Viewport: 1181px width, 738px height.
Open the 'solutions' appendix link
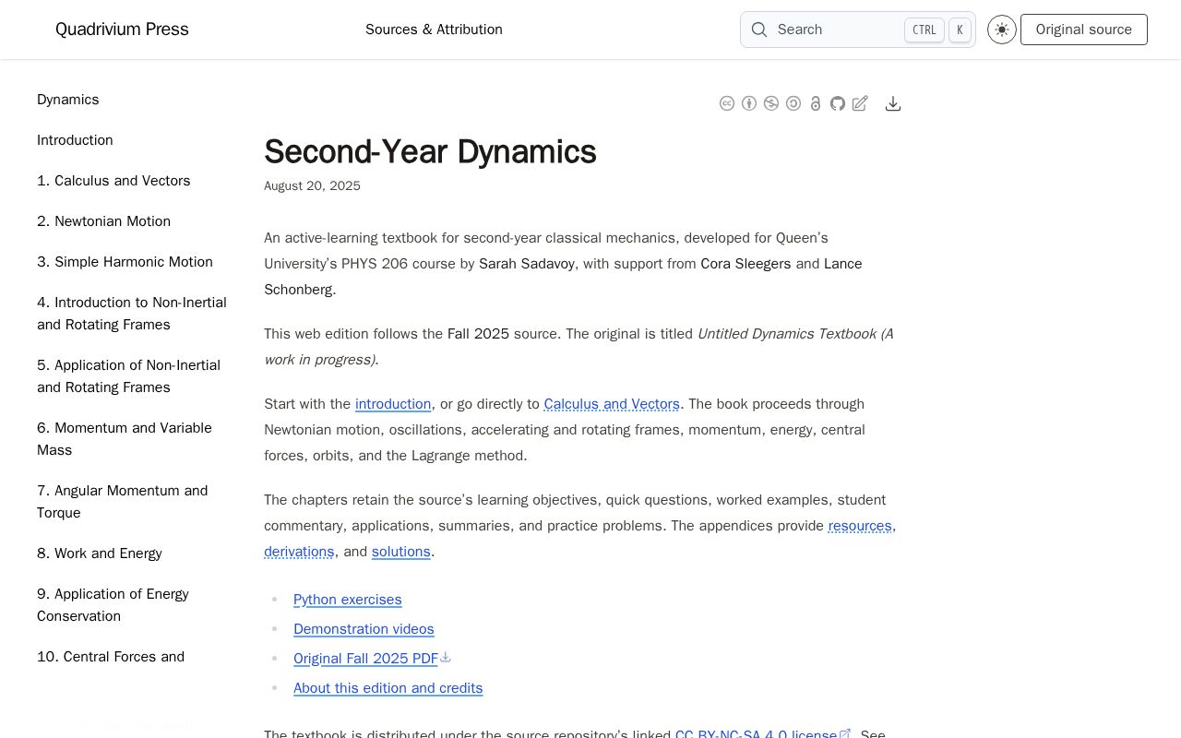tap(401, 552)
